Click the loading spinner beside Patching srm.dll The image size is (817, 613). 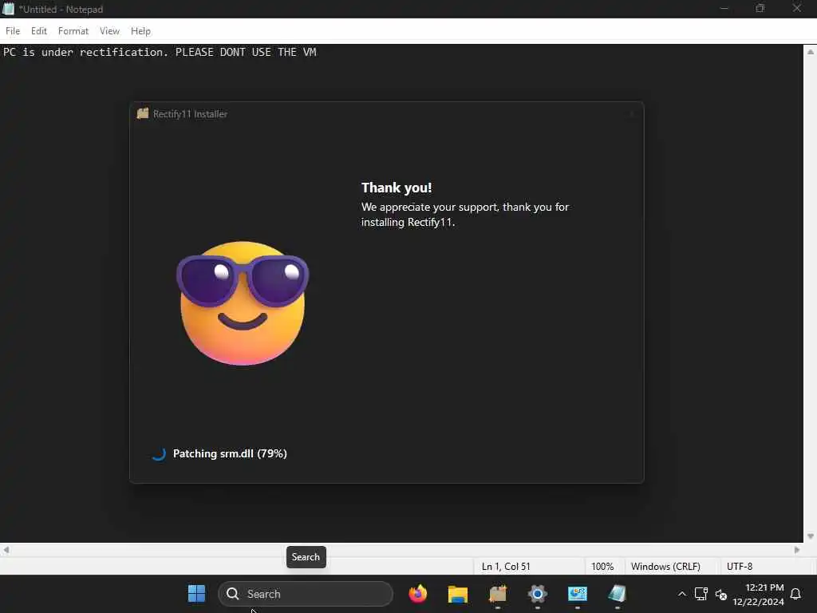[159, 453]
